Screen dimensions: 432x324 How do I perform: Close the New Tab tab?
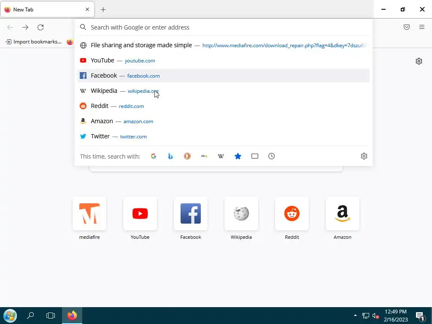pyautogui.click(x=87, y=9)
